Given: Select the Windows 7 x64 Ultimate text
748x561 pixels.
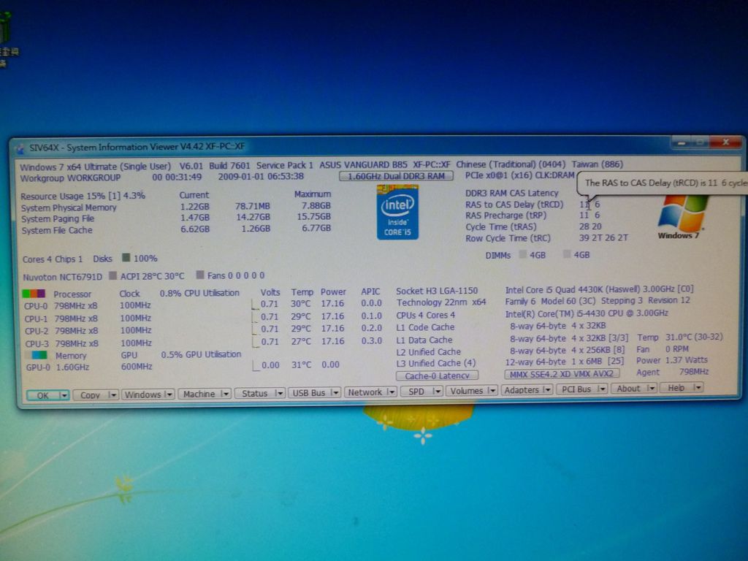Looking at the screenshot, I should tap(68, 167).
